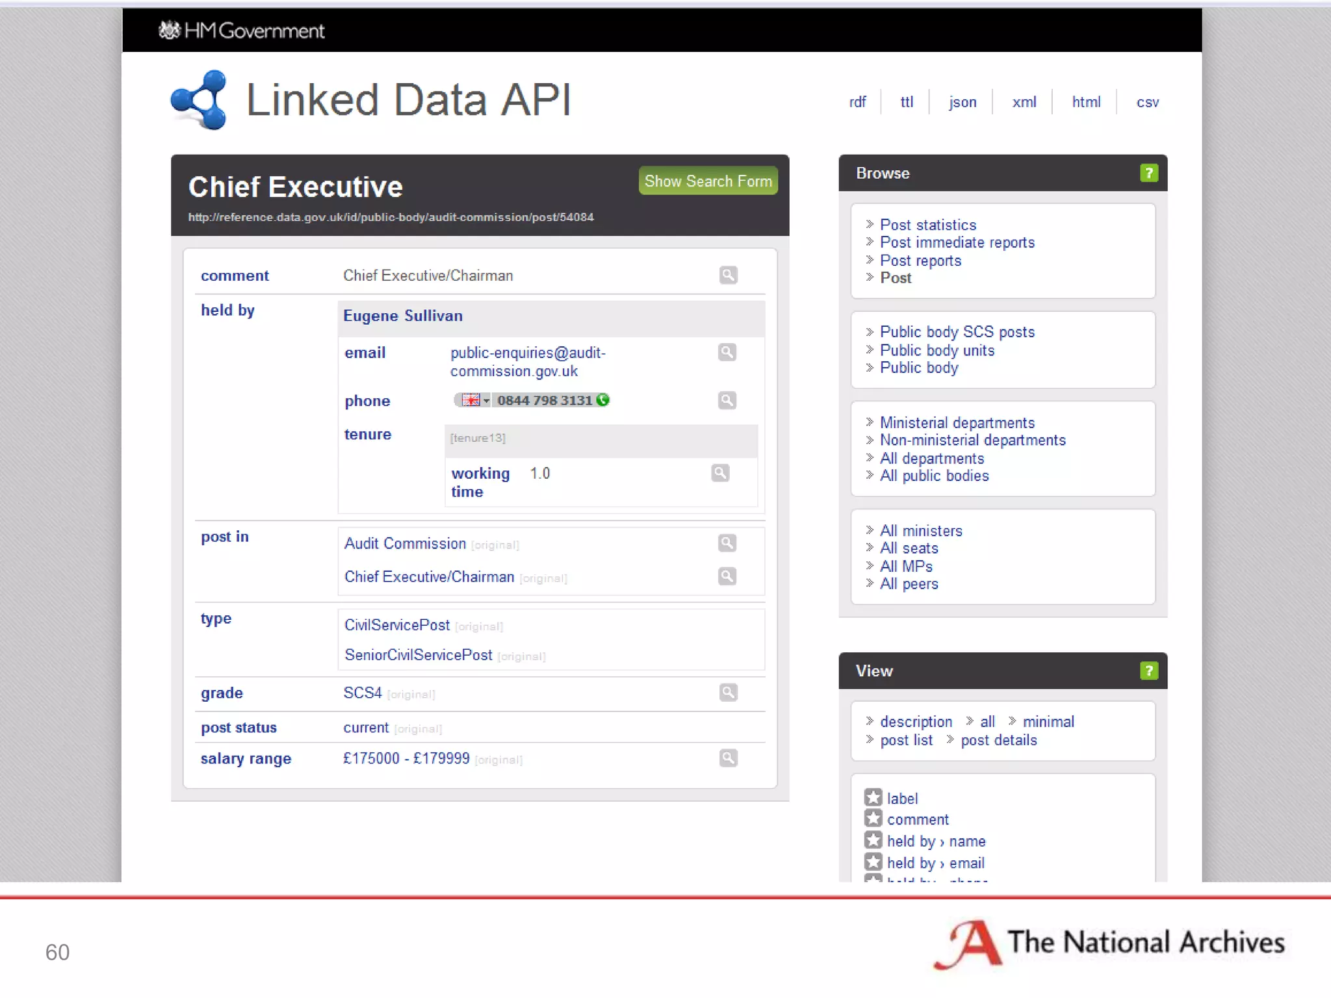Click magnifier icon next to Audit Commission
The image size is (1331, 998).
727,543
